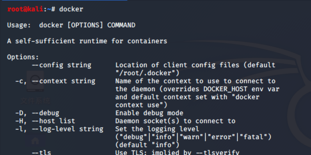The image size is (311, 155).
Task: Click the word COMMAND in the Usage line
Action: (121, 25)
